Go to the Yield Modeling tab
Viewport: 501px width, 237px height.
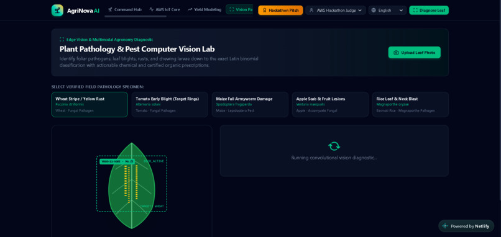(x=205, y=9)
